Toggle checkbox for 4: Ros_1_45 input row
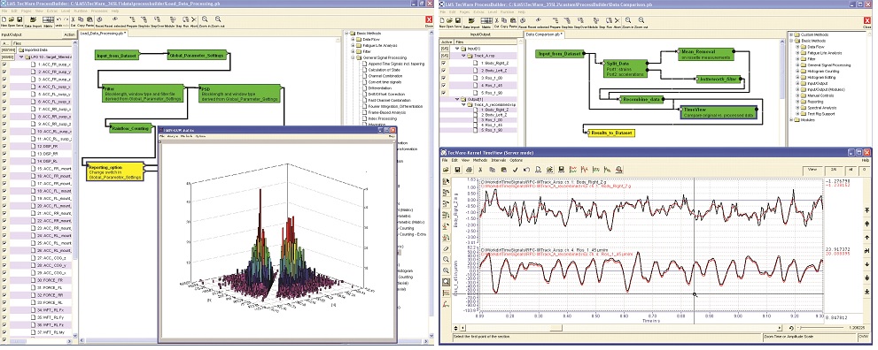The image size is (878, 350). [x=444, y=86]
